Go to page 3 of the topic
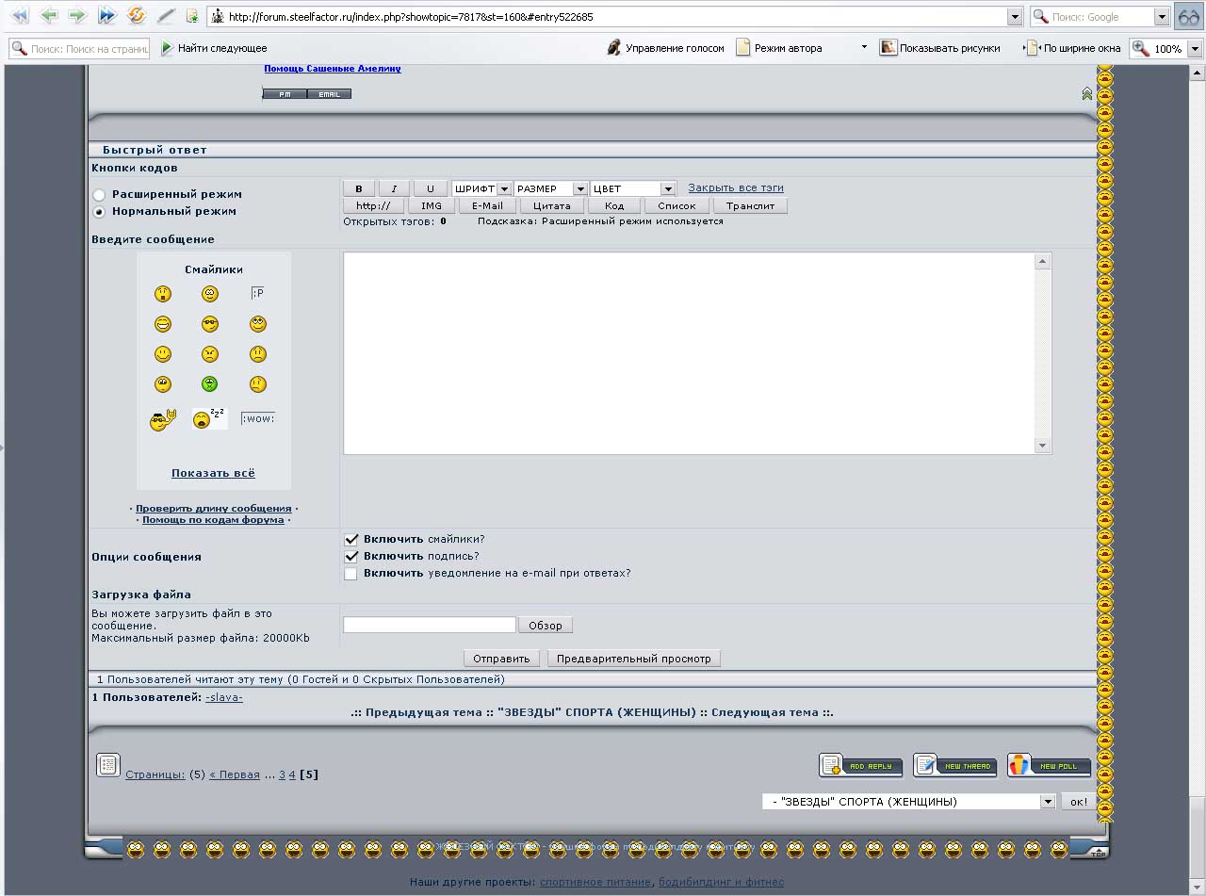Viewport: 1206px width, 896px height. pyautogui.click(x=282, y=774)
